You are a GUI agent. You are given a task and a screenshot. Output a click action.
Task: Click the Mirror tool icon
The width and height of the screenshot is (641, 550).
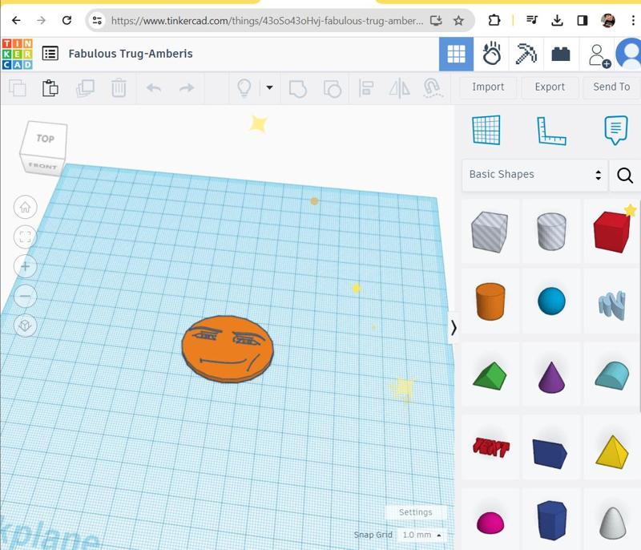pos(399,88)
